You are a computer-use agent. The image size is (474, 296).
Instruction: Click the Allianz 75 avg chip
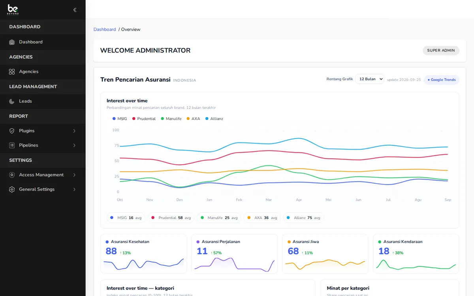303,218
